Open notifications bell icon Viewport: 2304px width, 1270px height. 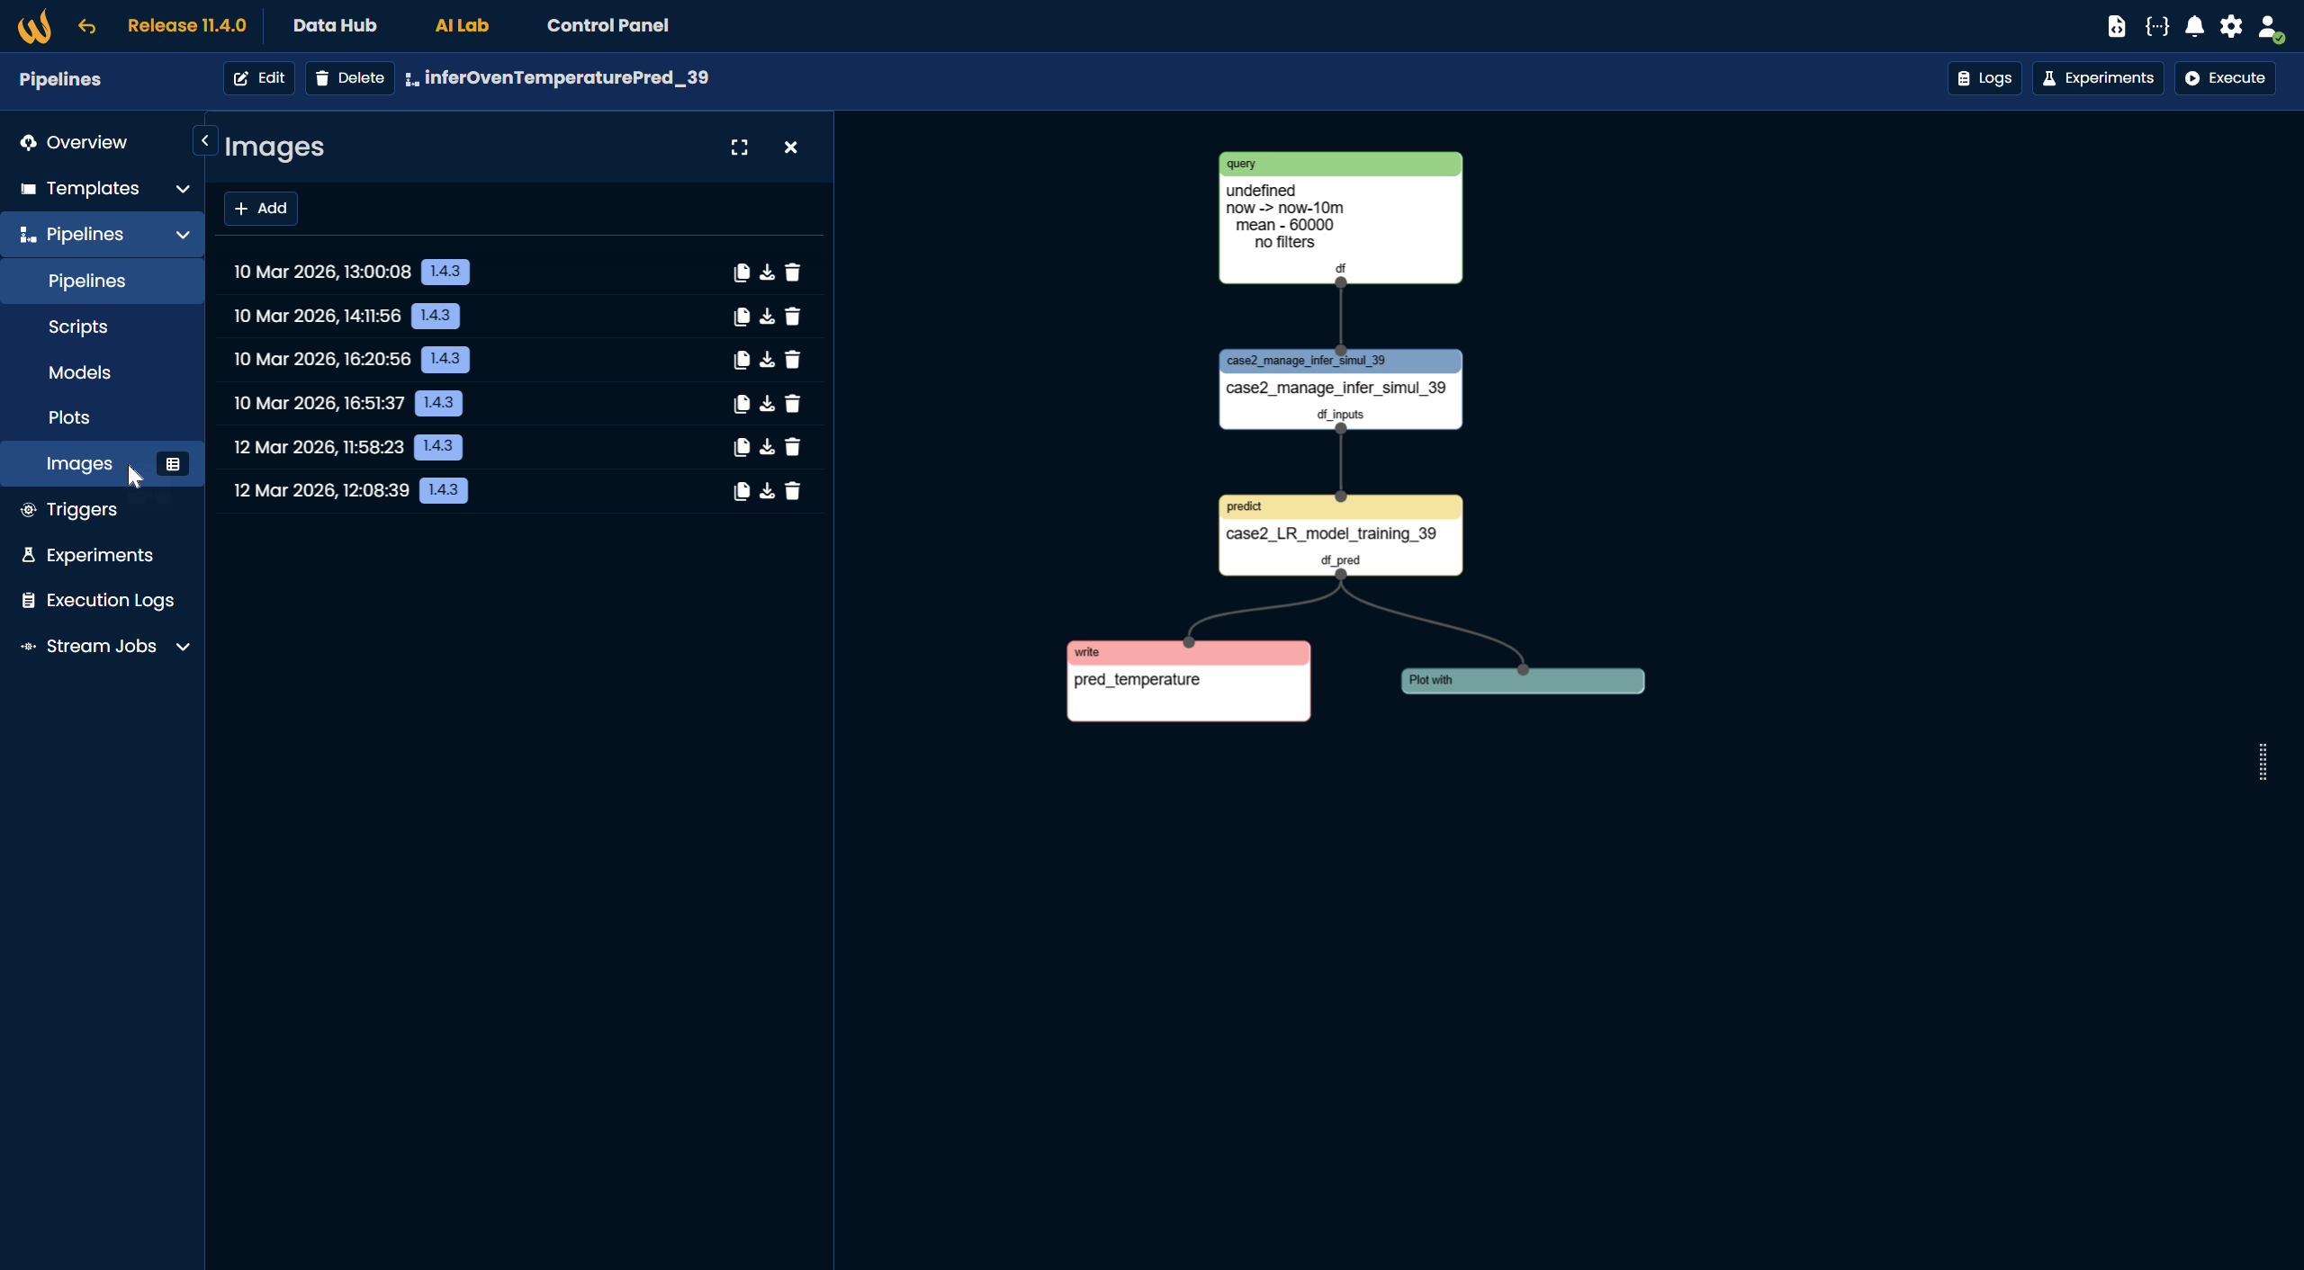[x=2194, y=26]
